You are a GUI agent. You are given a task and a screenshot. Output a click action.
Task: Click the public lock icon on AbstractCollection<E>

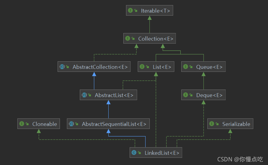pyautogui.click(x=68, y=67)
